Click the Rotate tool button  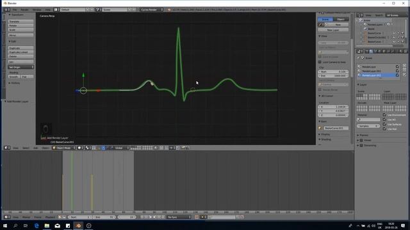point(20,26)
